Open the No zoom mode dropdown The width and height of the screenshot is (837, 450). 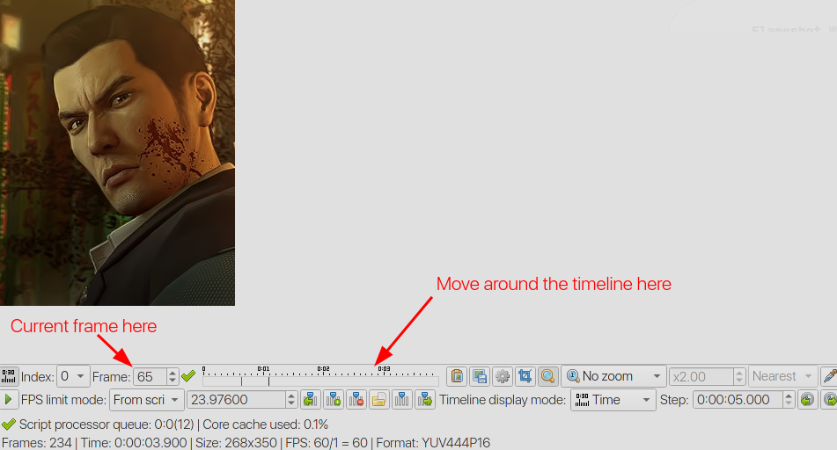[613, 376]
